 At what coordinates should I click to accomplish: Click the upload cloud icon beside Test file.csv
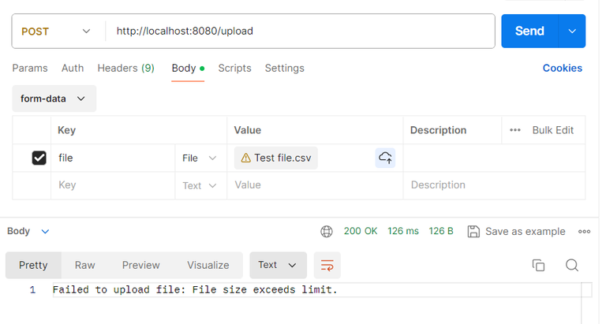pos(385,158)
